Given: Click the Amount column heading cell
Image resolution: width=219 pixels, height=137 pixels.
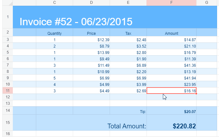Looking at the screenshot, I should [x=172, y=32].
